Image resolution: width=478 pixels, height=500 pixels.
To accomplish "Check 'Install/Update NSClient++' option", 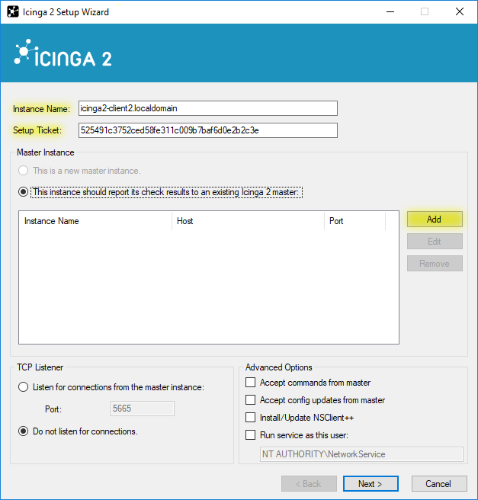I will (250, 418).
